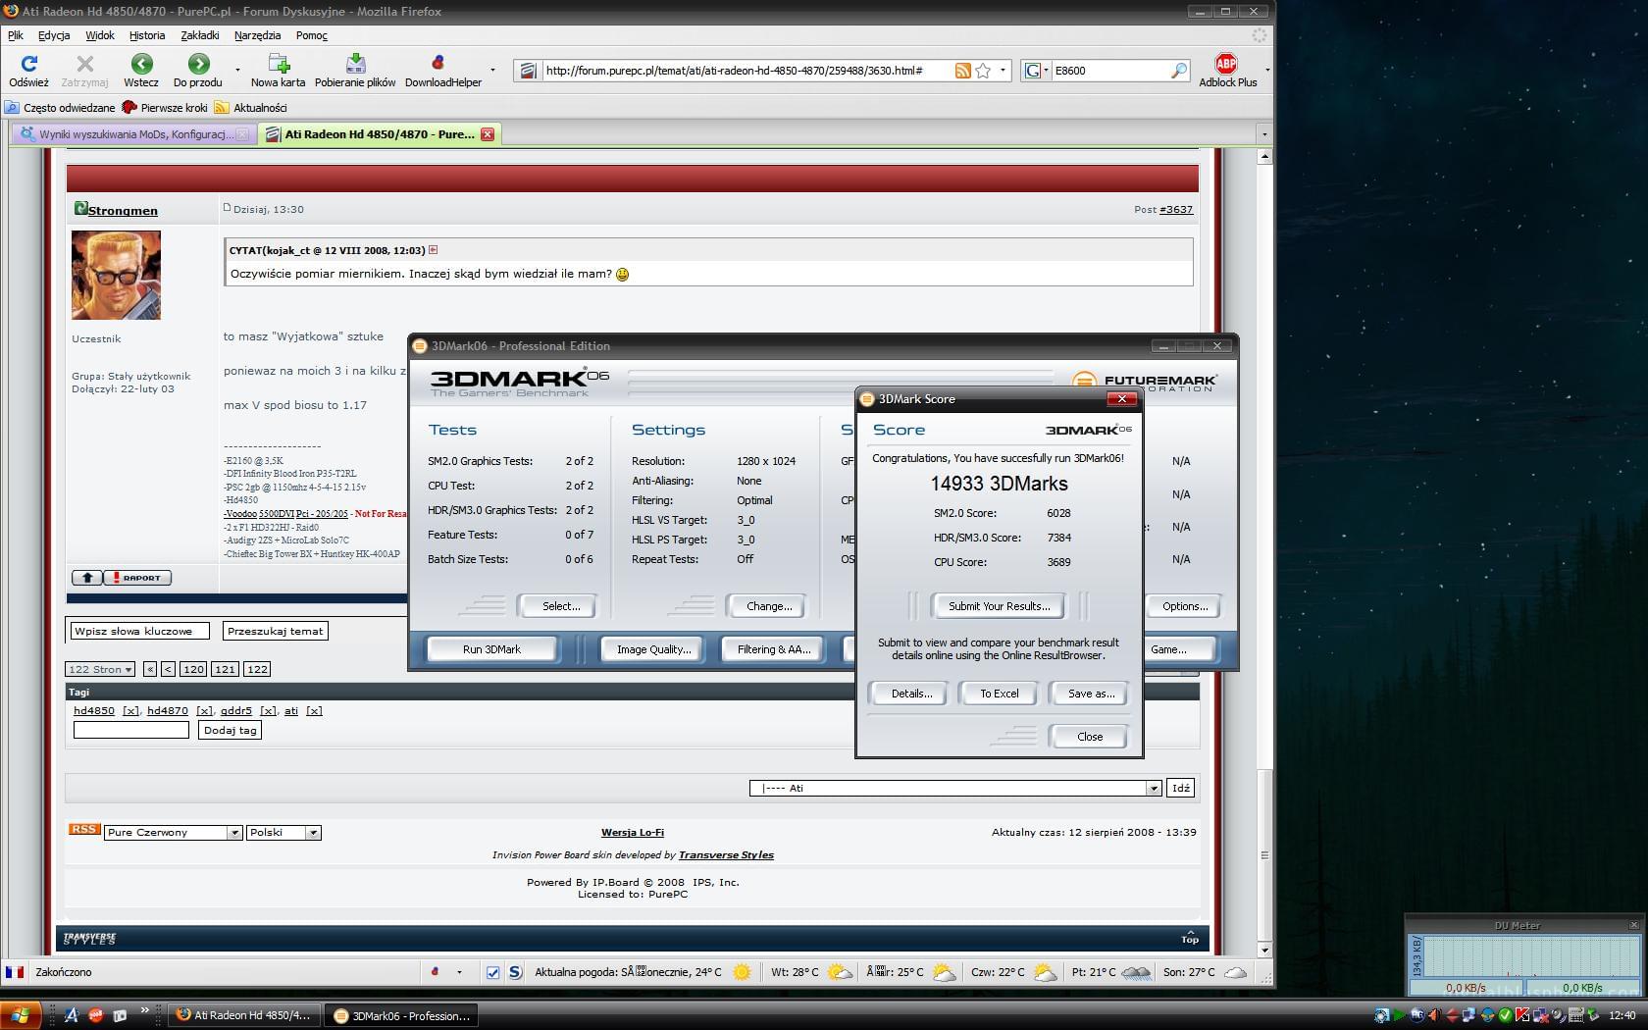Click the S icon in status bar

515,972
